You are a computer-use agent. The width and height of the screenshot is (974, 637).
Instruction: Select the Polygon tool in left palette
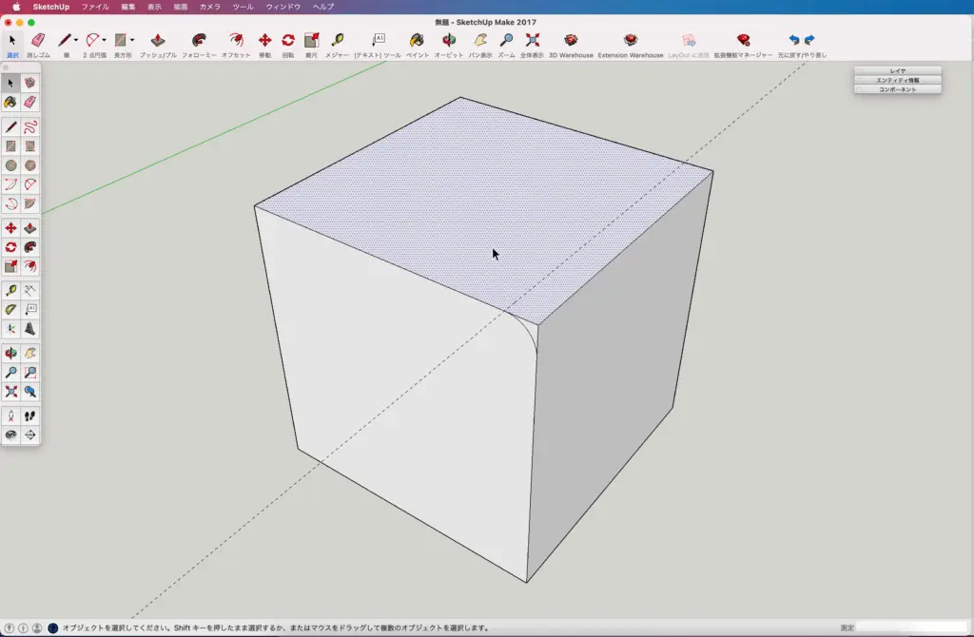(29, 165)
